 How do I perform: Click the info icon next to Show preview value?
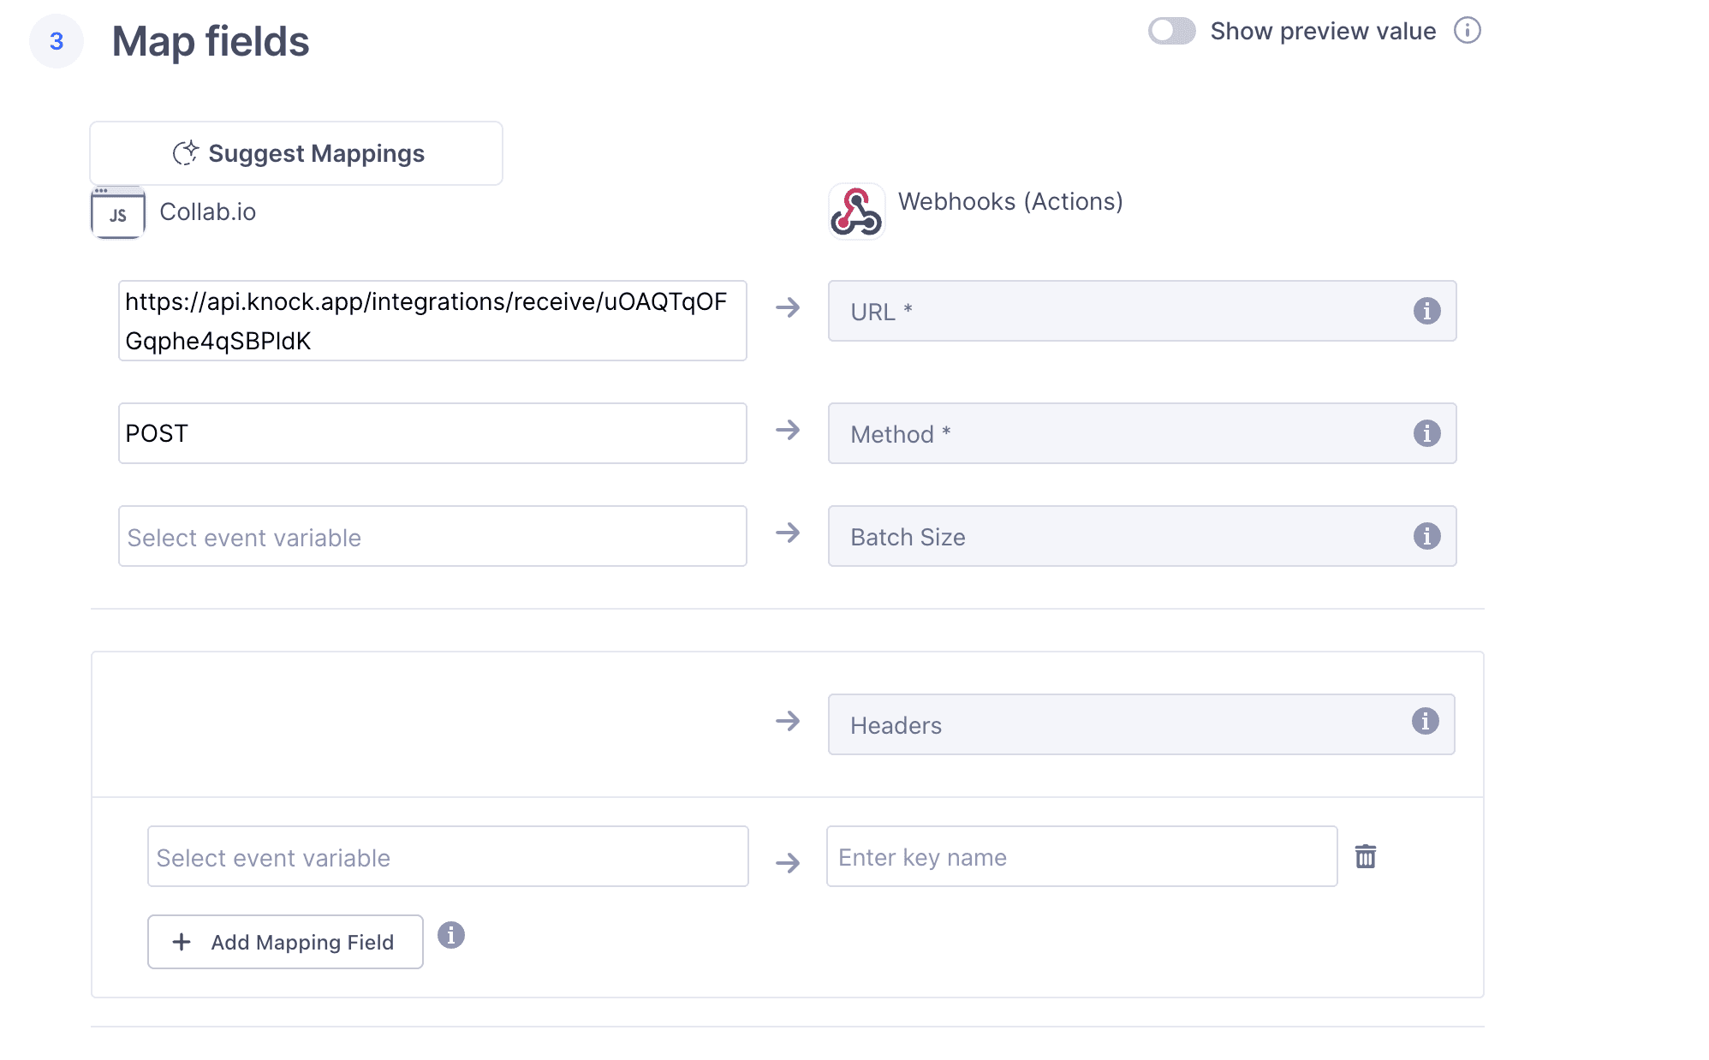click(x=1468, y=31)
